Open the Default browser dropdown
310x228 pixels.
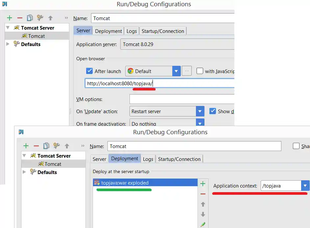(x=176, y=71)
